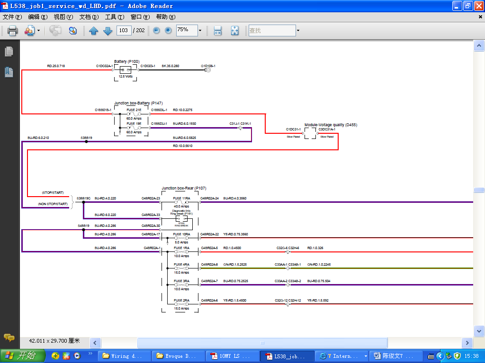Zoom in with the plus button
Image resolution: width=485 pixels, height=363 pixels.
(x=168, y=30)
